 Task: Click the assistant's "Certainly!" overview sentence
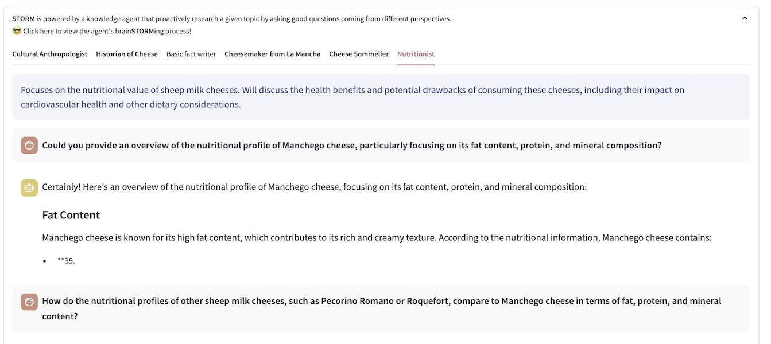pyautogui.click(x=315, y=187)
